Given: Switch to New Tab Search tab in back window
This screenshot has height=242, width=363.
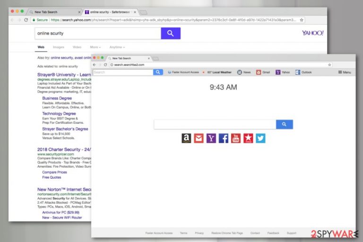Looking at the screenshot, I should 54,12.
